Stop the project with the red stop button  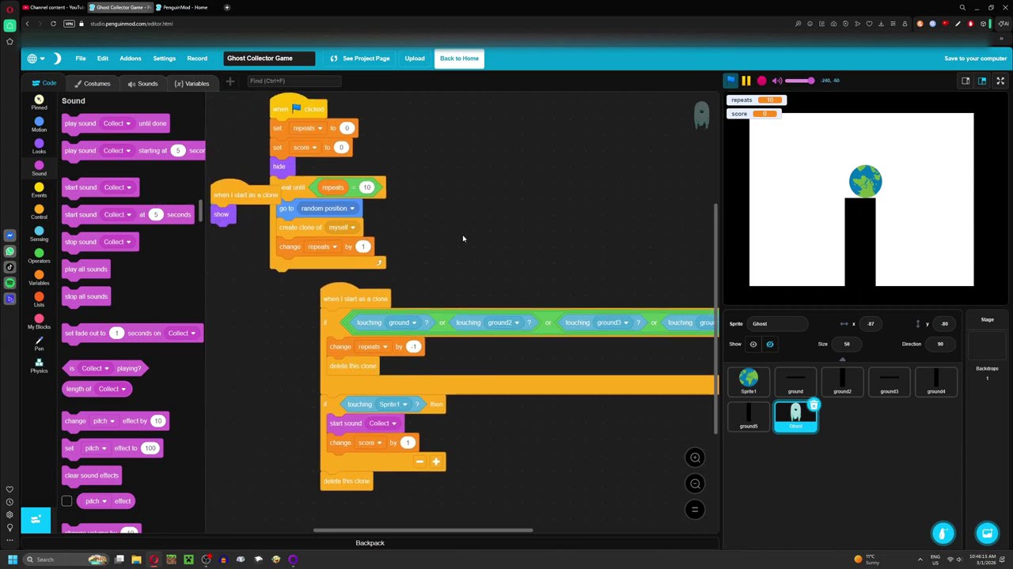[x=761, y=81]
